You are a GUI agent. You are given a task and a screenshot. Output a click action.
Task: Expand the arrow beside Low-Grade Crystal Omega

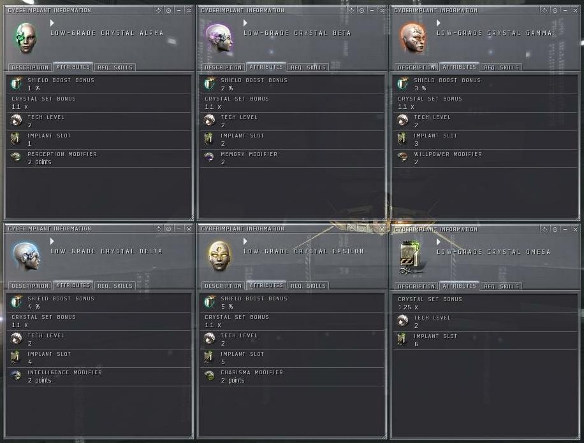click(x=439, y=242)
